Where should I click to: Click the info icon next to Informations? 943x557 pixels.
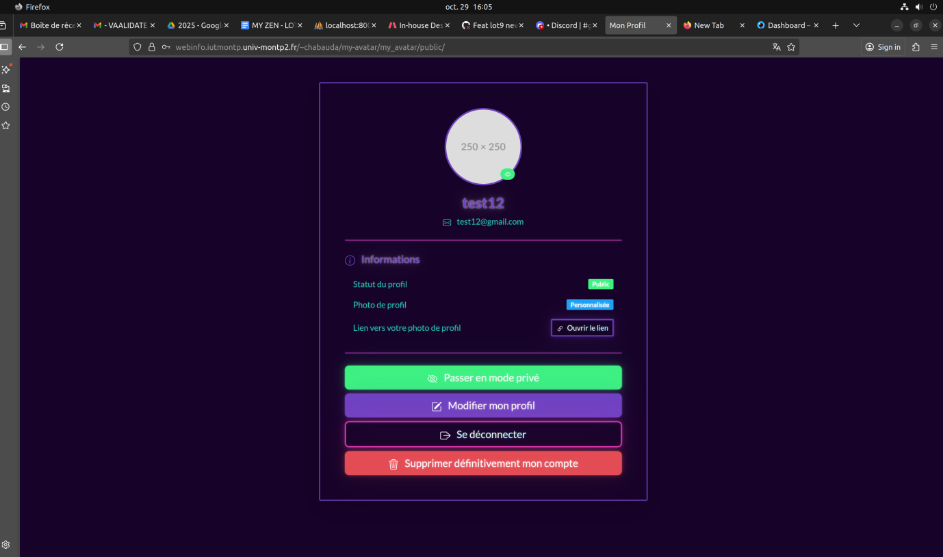tap(350, 260)
